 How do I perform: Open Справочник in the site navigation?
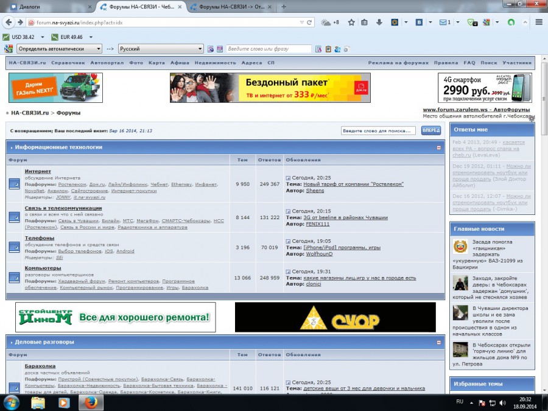coord(68,63)
